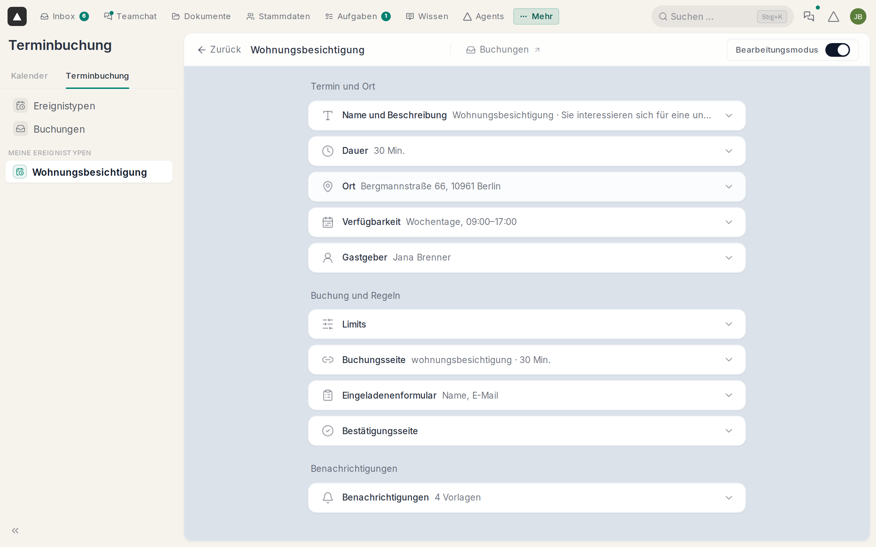Click the Mehr button

(x=536, y=16)
